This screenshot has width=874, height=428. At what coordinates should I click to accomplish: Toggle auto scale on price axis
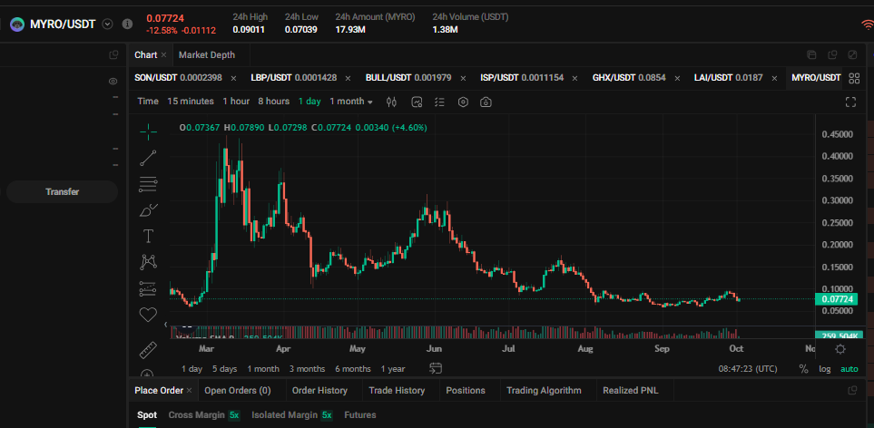(x=849, y=368)
